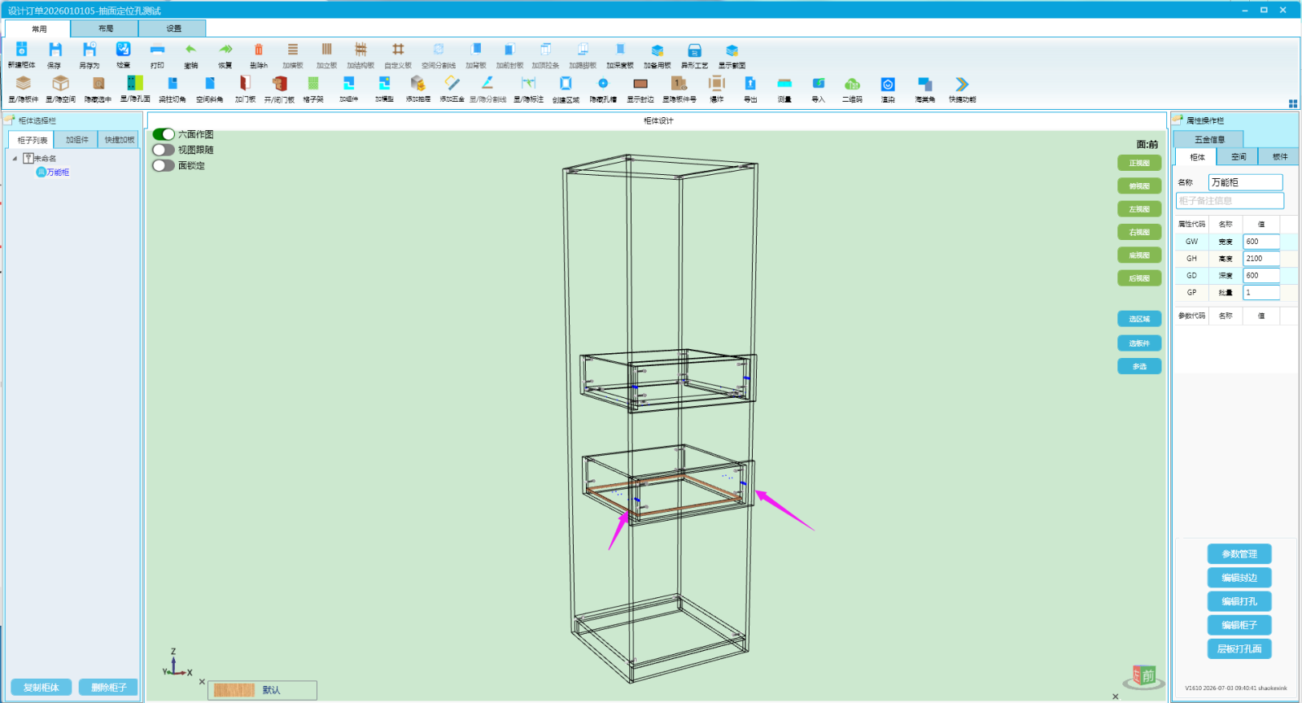
Task: Switch to 俯视图 top view button
Action: [x=1139, y=186]
